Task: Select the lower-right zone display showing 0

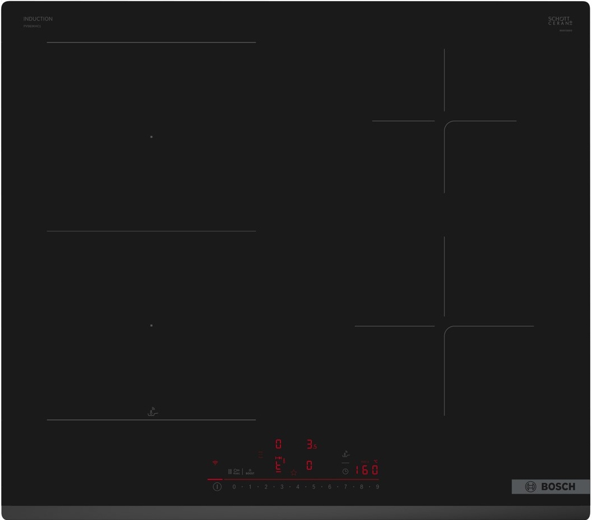Action: tap(309, 465)
